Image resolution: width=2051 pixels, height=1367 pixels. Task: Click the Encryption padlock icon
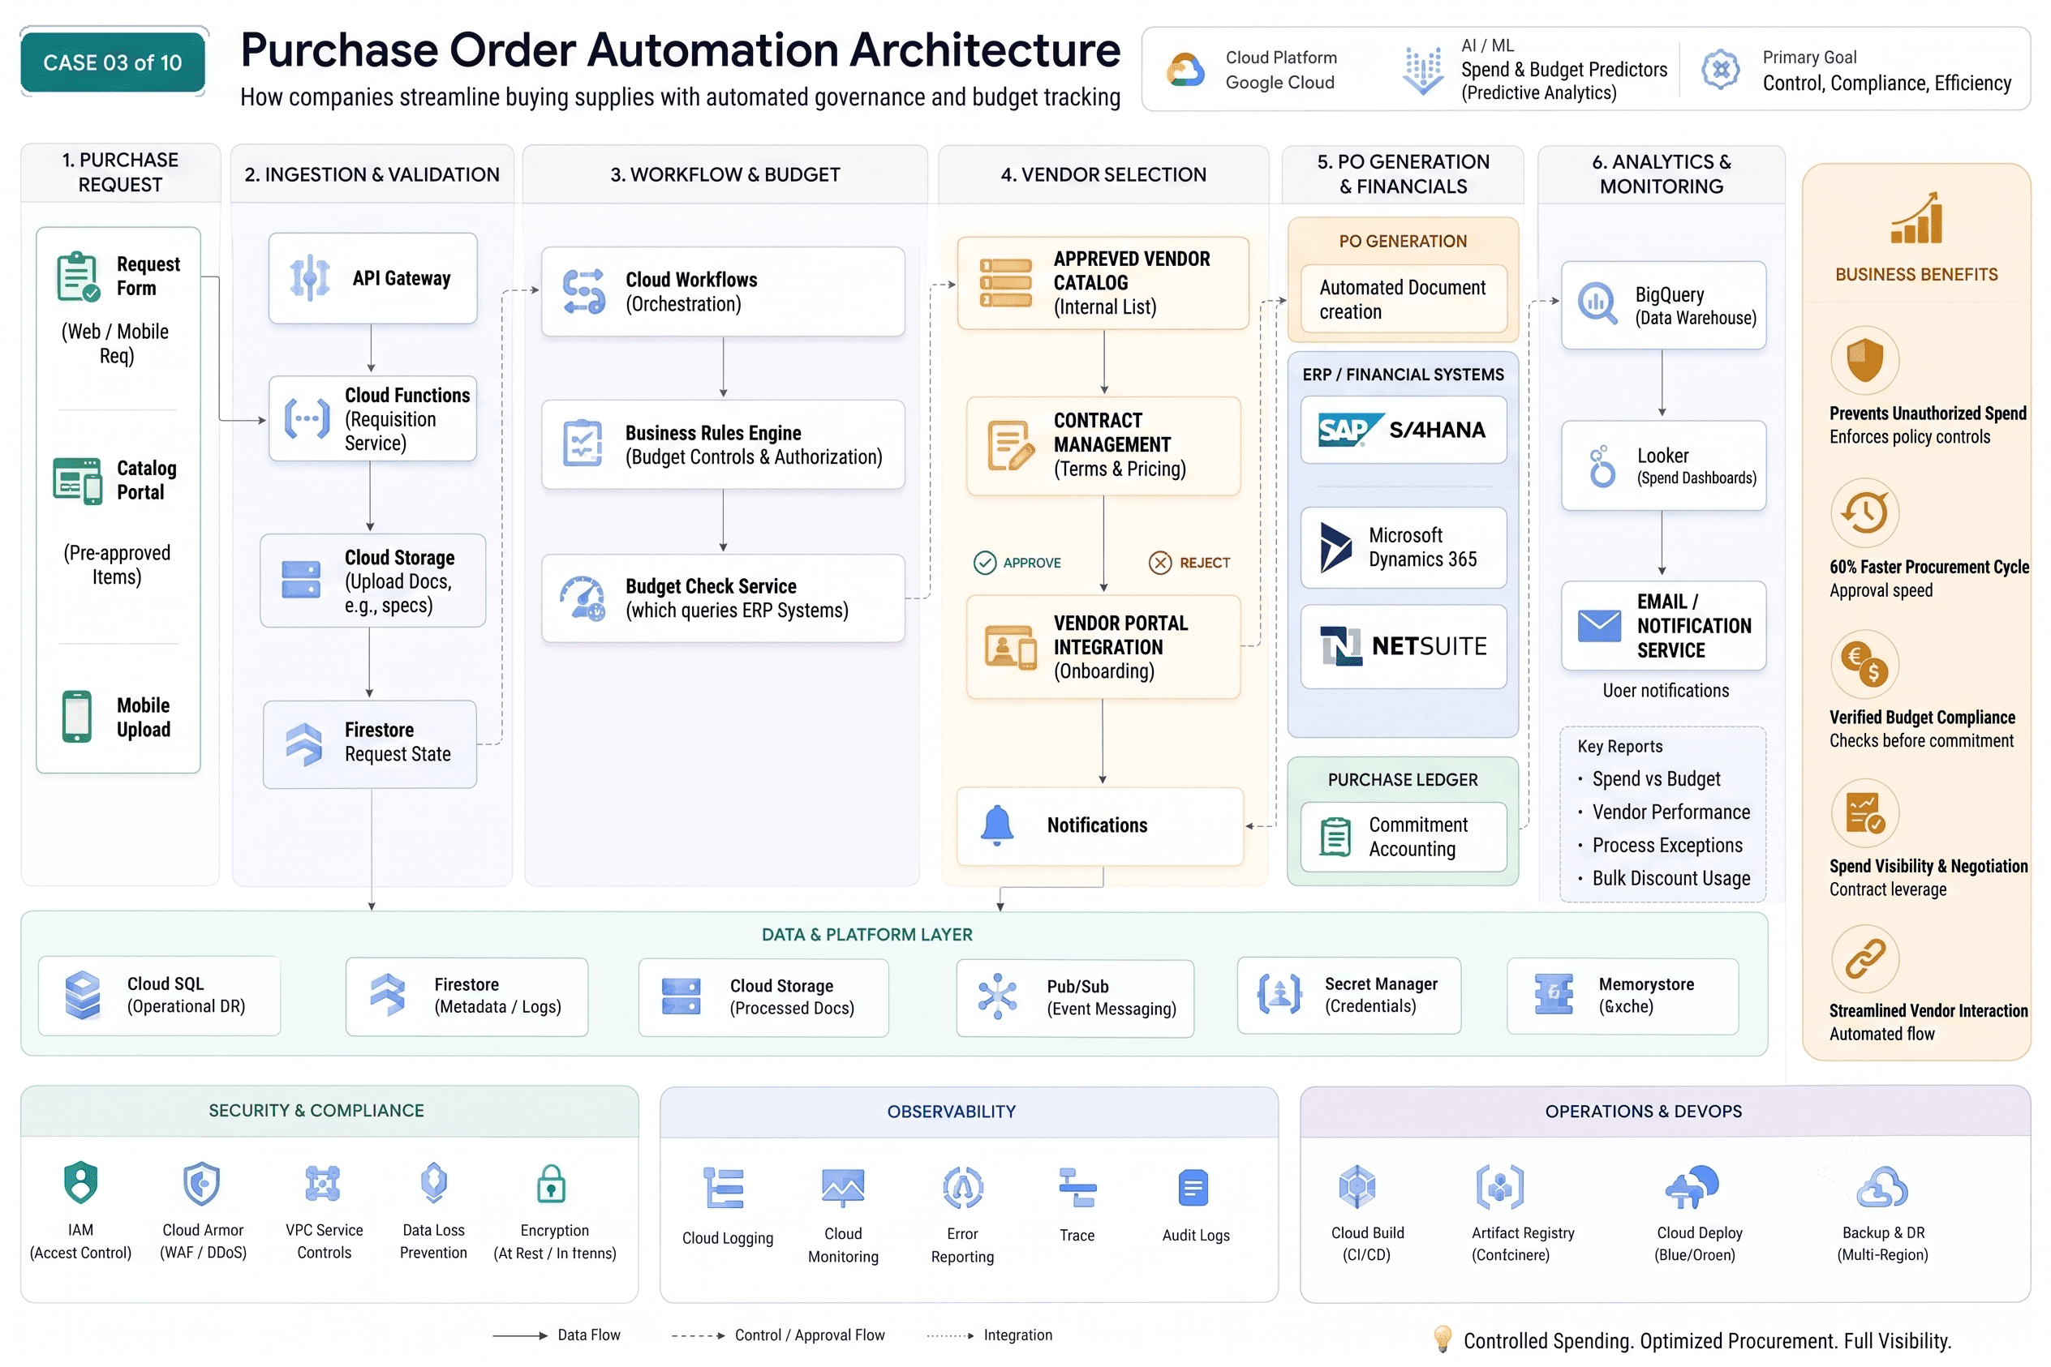point(551,1183)
